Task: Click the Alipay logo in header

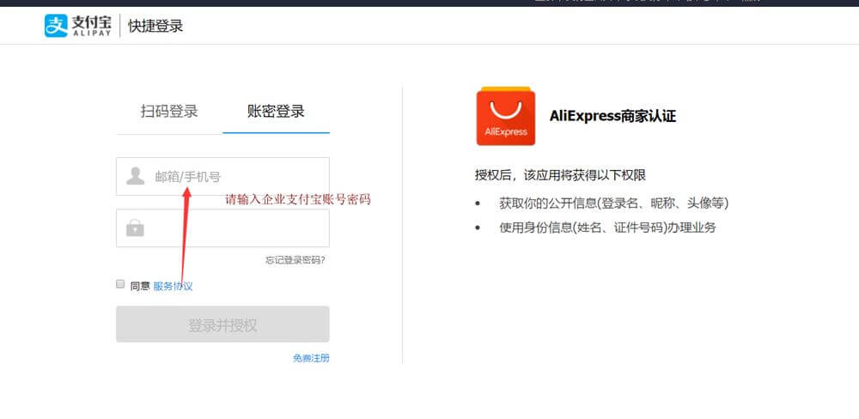Action: click(x=77, y=26)
